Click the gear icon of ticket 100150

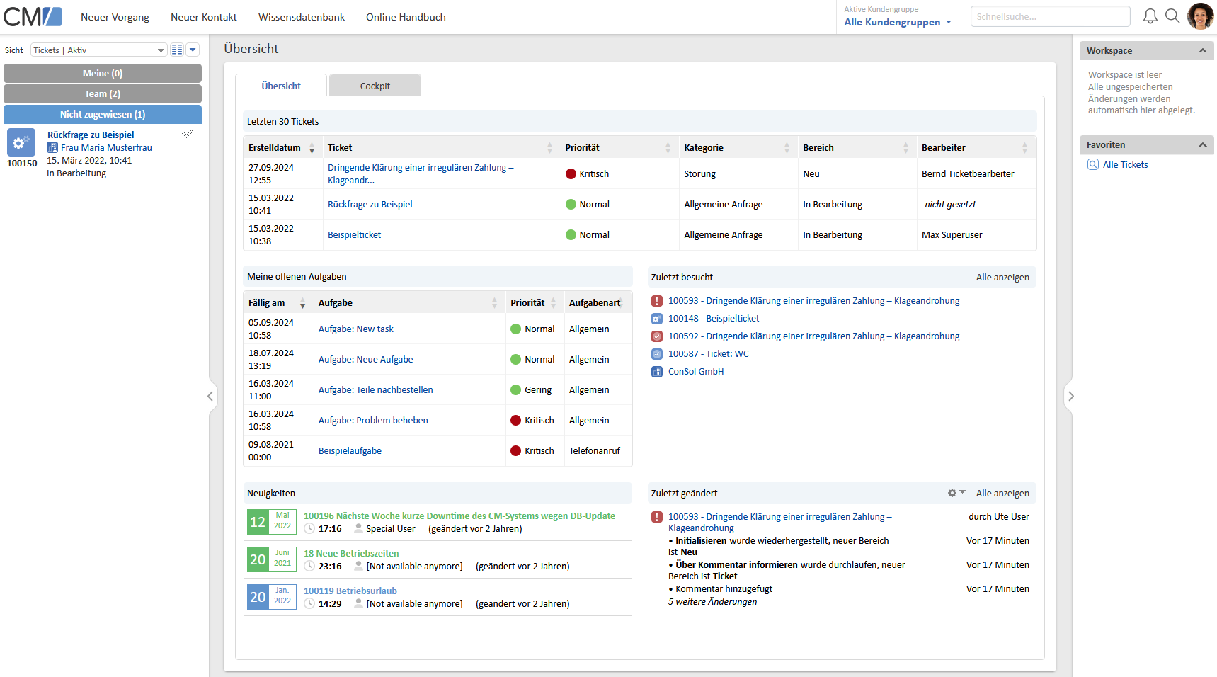pyautogui.click(x=21, y=142)
